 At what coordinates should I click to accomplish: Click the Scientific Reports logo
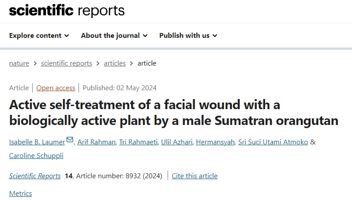point(67,10)
